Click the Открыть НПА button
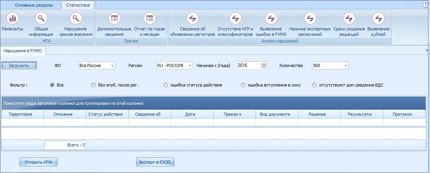Viewport: 430px width, 173px height. click(39, 162)
